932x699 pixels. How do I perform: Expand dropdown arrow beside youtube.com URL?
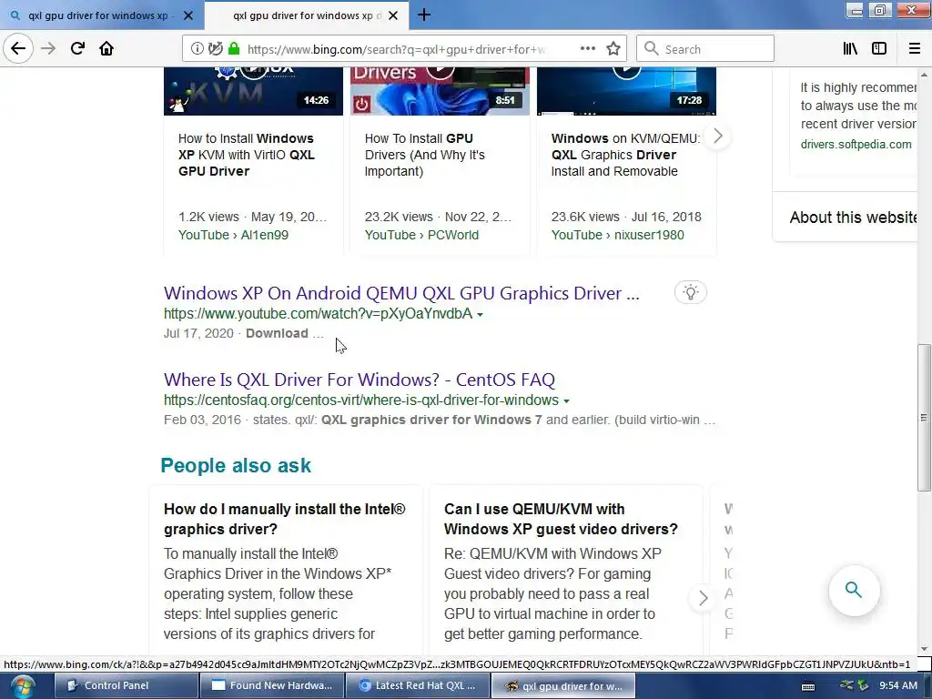click(x=480, y=314)
